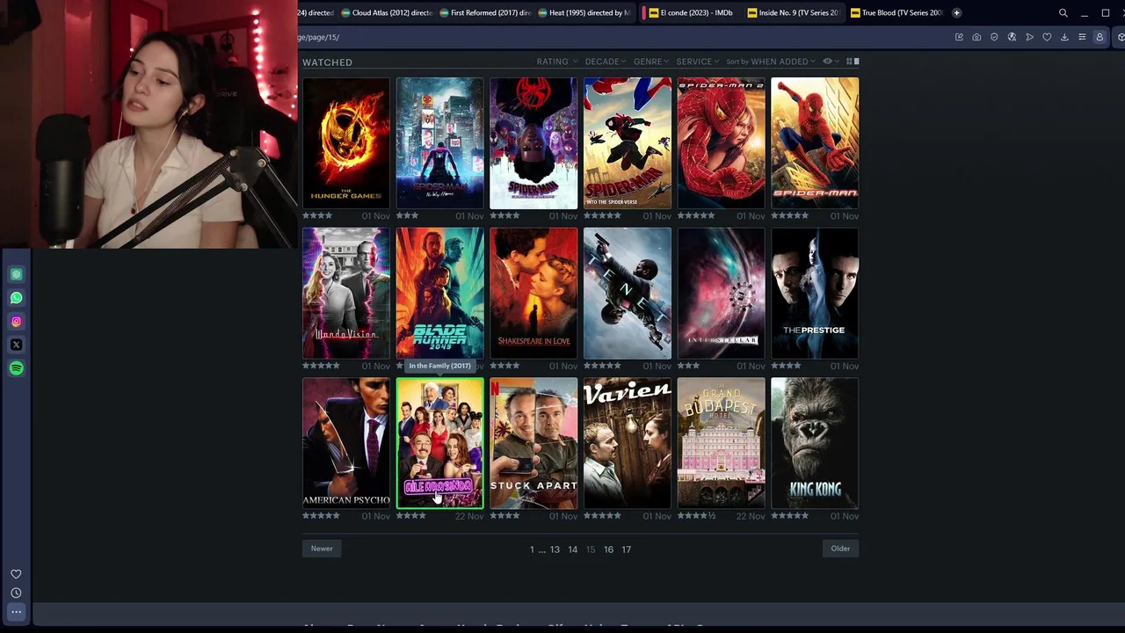Switch to Heat (1995) tab

pos(584,13)
